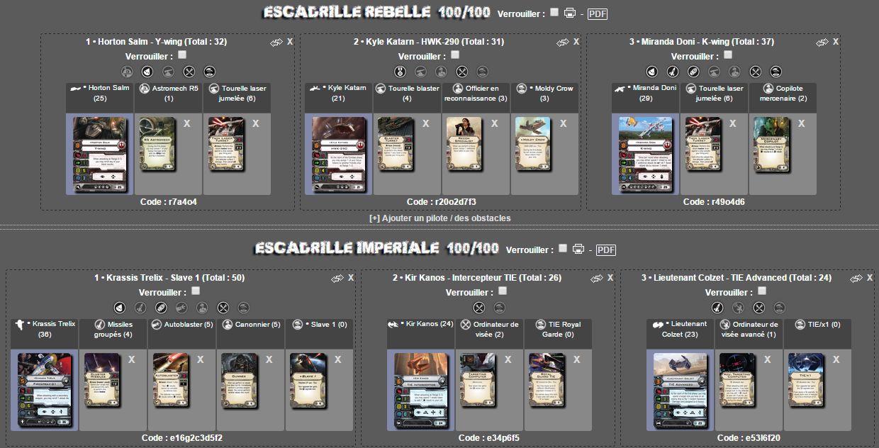Viewport: 879px width, 448px height.
Task: Remove Horton Salm's Tourelle laser jumelée card
Action: 256,123
